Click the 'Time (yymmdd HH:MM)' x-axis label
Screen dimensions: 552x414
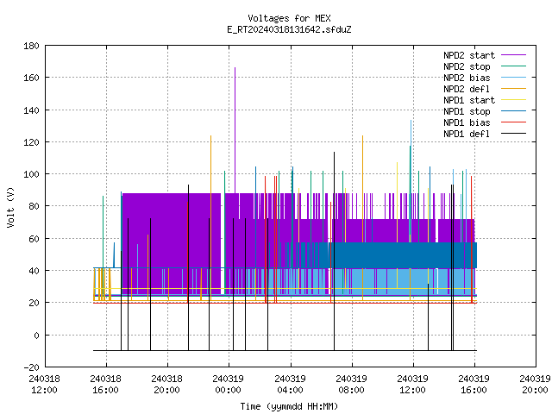[x=289, y=406]
